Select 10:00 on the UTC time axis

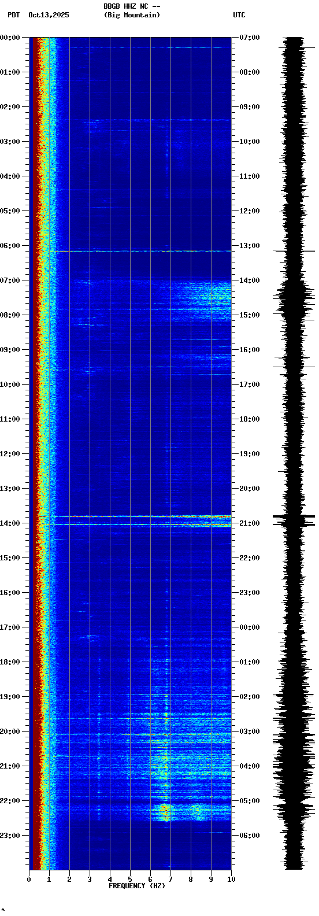point(250,142)
